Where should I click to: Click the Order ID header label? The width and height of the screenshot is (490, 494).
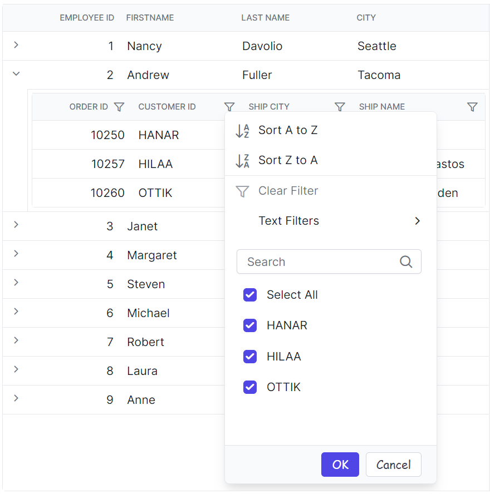(89, 107)
